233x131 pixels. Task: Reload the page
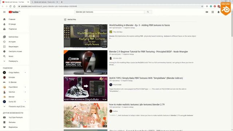10,7
